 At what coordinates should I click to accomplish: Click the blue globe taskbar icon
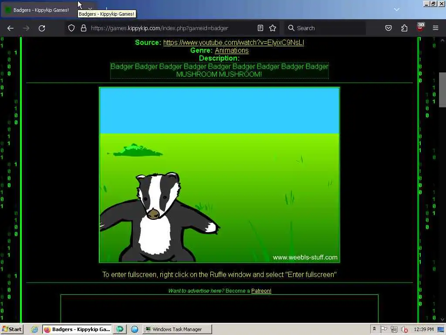tap(135, 329)
